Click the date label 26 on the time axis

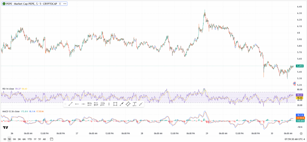coord(12,134)
